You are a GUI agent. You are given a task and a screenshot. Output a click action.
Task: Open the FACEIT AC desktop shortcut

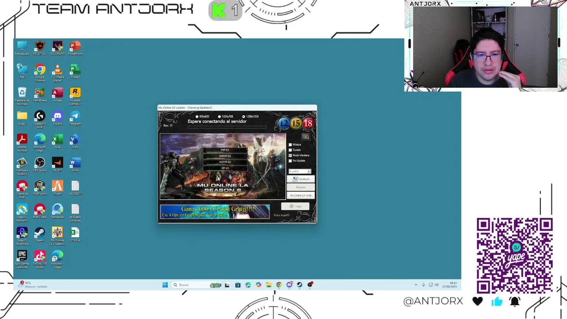40,48
